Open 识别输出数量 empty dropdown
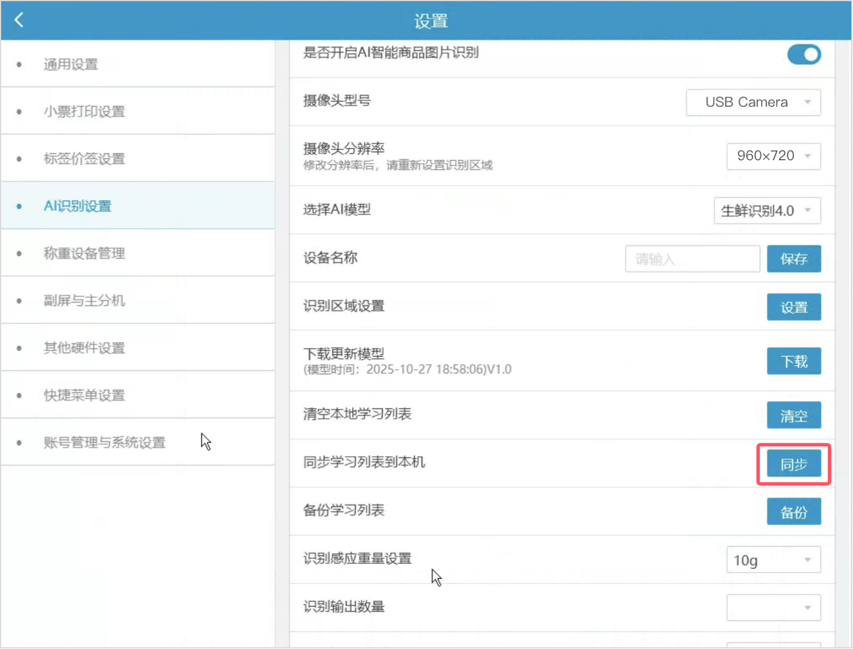Viewport: 853px width, 649px height. click(x=774, y=608)
